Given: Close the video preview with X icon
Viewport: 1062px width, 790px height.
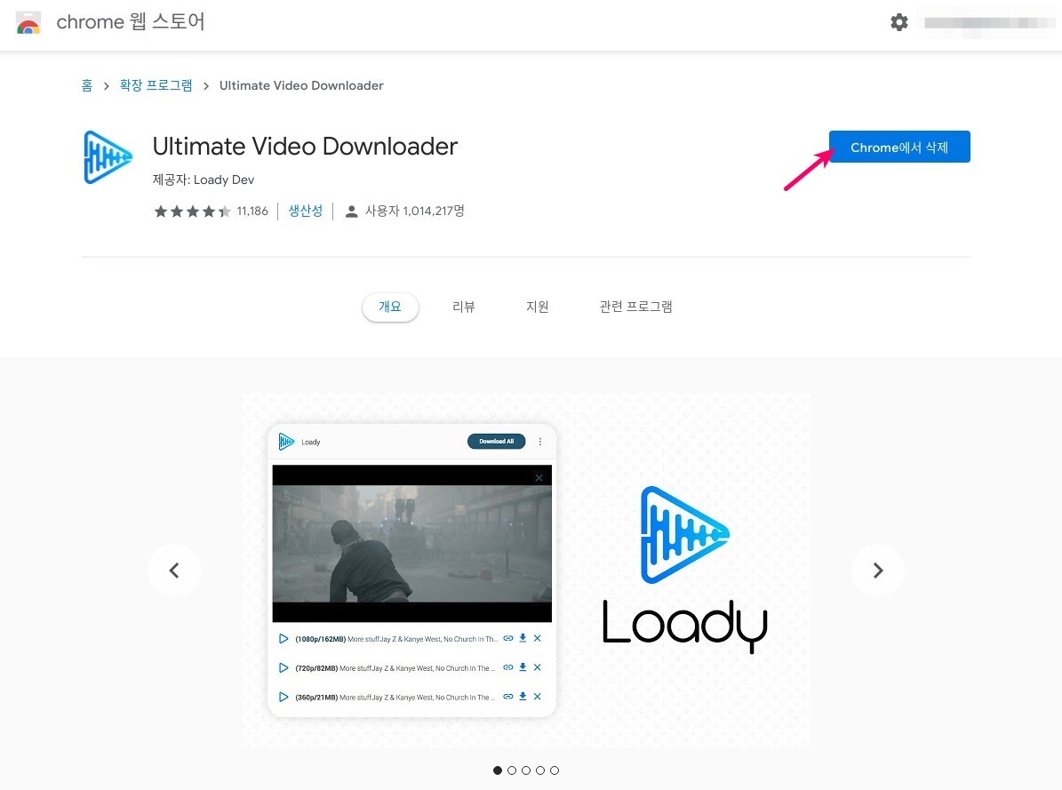Looking at the screenshot, I should [539, 478].
